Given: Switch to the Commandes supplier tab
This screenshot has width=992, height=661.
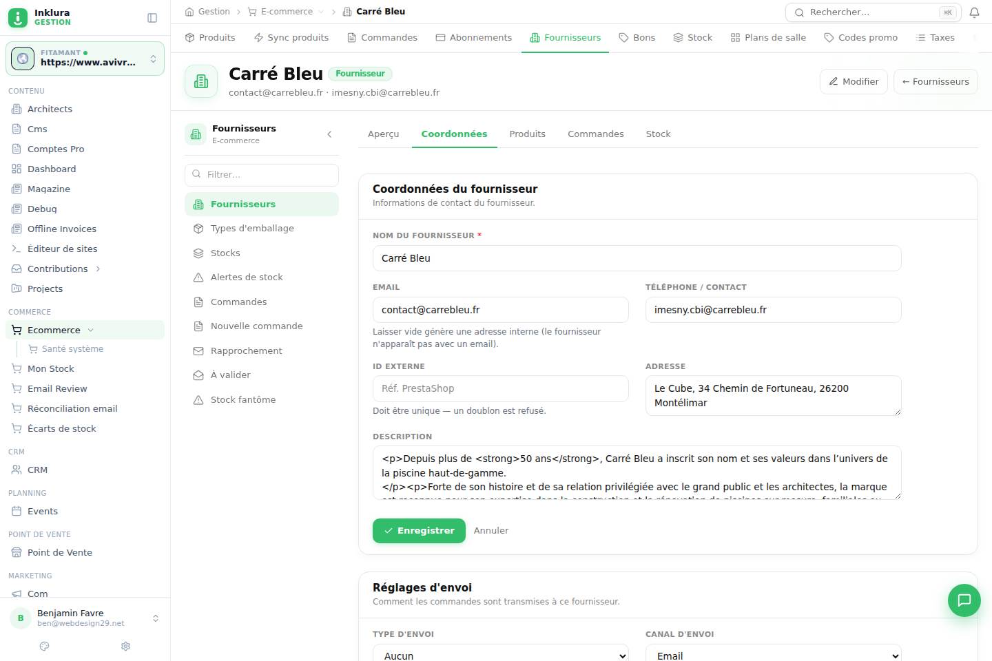Looking at the screenshot, I should coord(596,134).
